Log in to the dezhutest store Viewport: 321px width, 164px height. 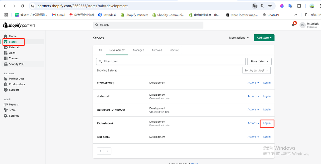click(x=267, y=96)
